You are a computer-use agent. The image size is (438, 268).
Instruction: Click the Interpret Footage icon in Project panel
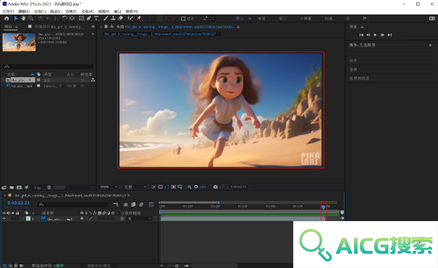point(4,188)
